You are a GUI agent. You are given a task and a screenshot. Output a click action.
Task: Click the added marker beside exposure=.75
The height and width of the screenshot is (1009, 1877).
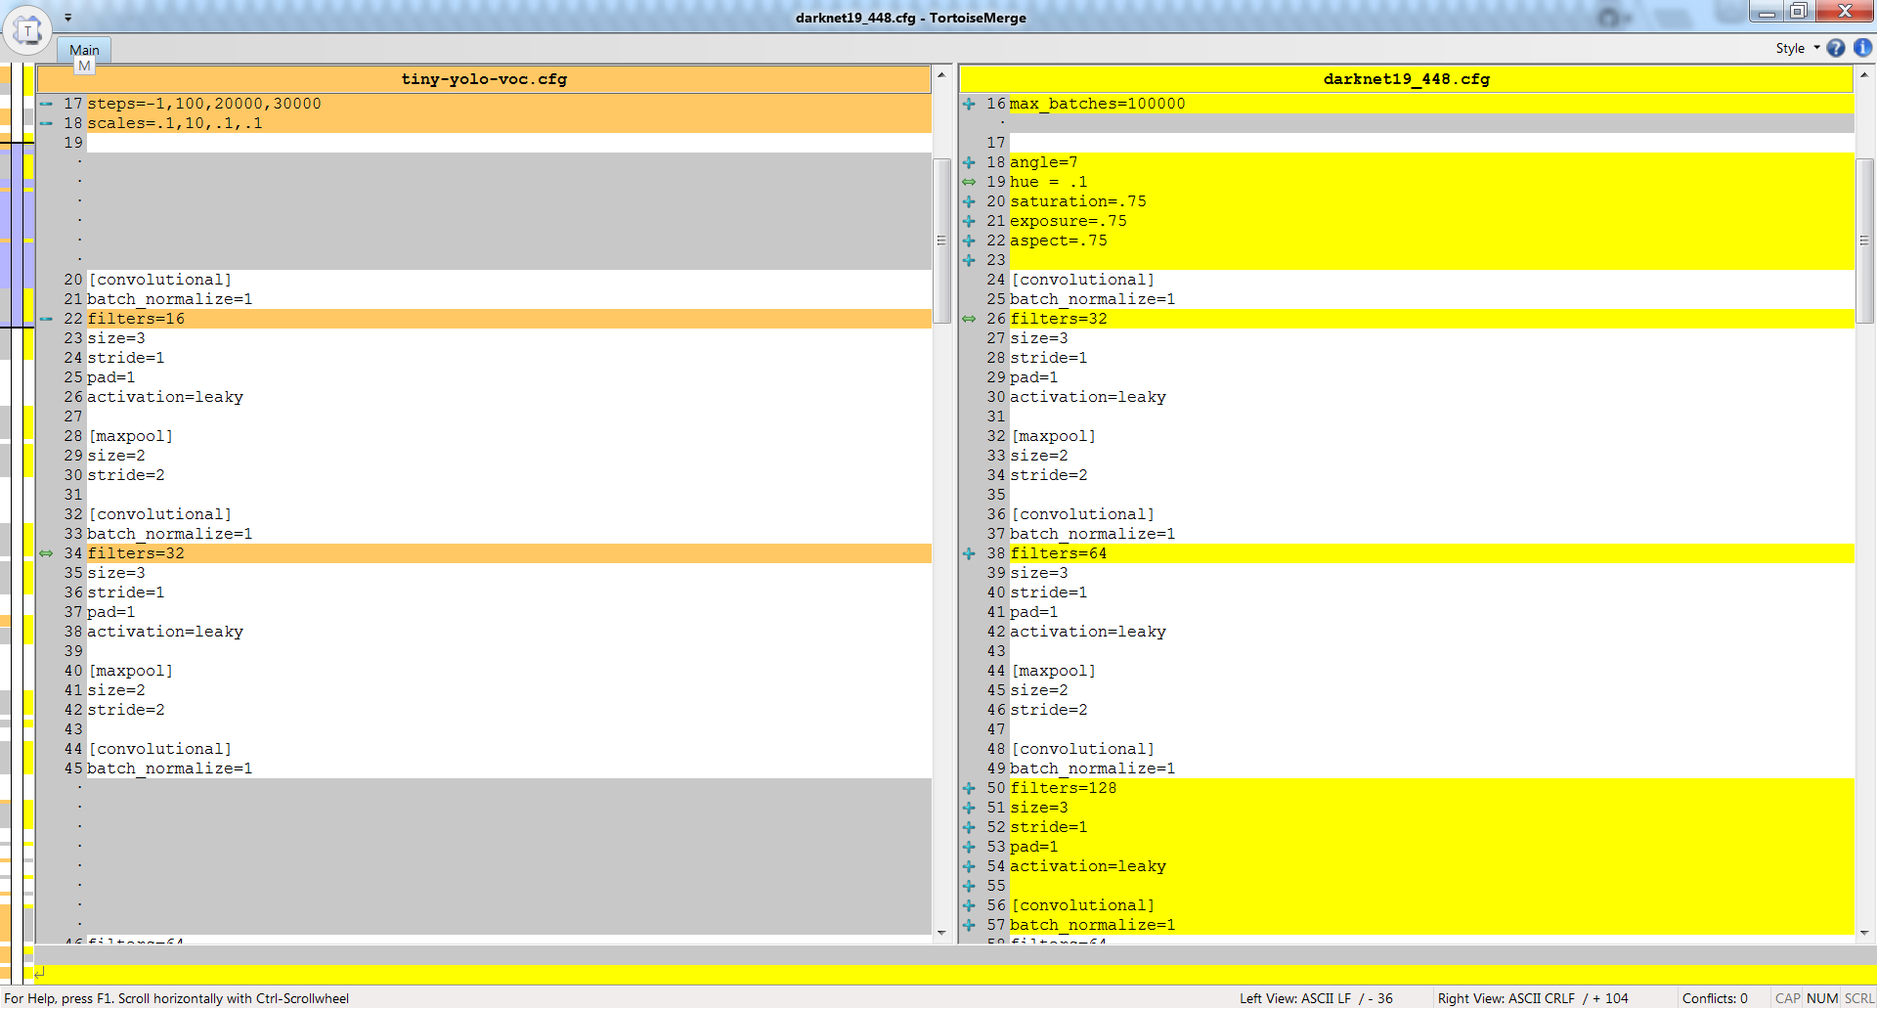(969, 221)
